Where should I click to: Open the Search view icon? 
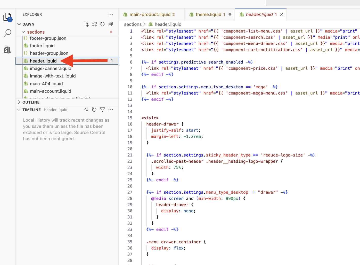[x=7, y=33]
